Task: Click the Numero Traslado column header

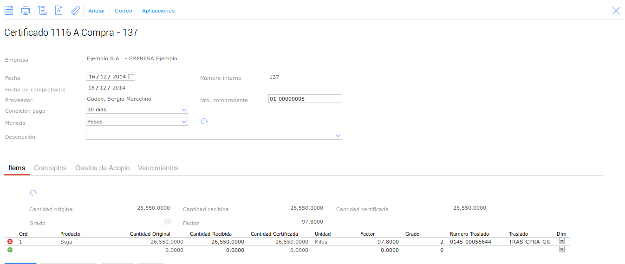Action: 469,234
